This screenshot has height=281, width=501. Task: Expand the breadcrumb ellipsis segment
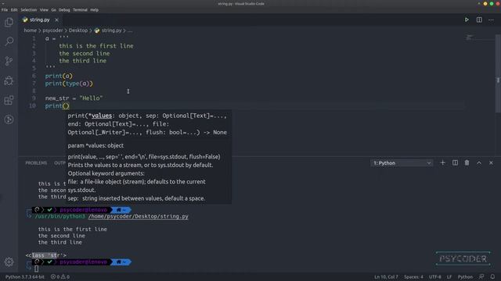(x=130, y=30)
